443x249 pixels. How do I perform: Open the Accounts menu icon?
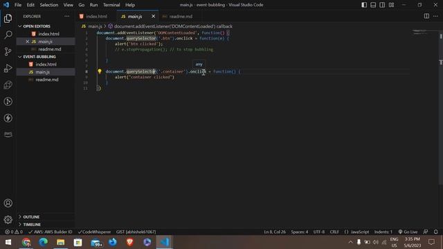click(x=8, y=203)
